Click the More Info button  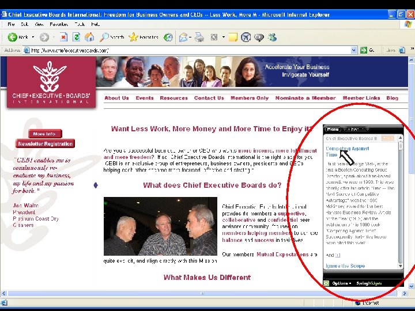(46, 134)
